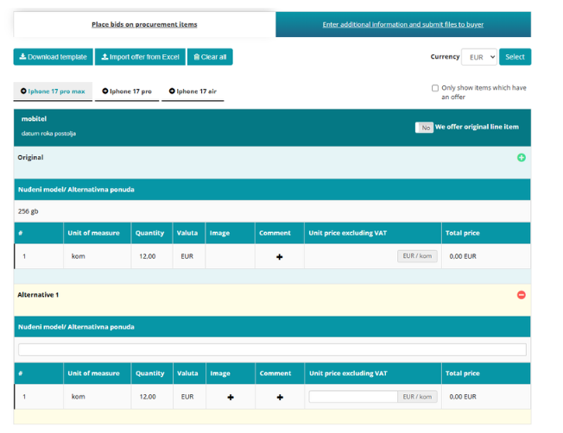Click green plus icon in Original row
Viewport: 563px width, 433px height.
(x=521, y=158)
